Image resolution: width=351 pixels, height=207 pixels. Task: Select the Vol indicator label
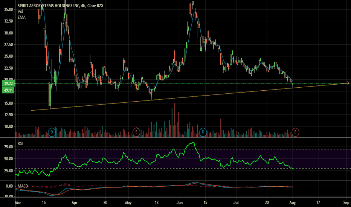(x=20, y=12)
